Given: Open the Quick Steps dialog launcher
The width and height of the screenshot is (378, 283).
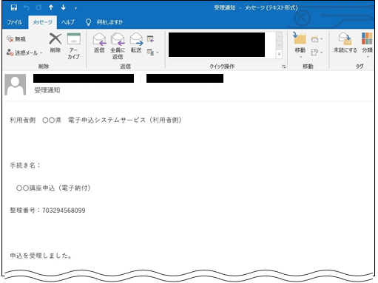Looking at the screenshot, I should [284, 67].
